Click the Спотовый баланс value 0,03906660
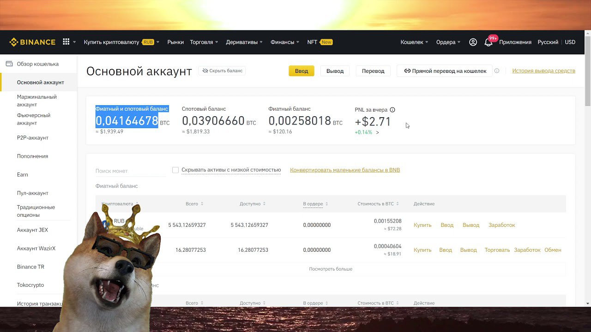 (x=213, y=121)
